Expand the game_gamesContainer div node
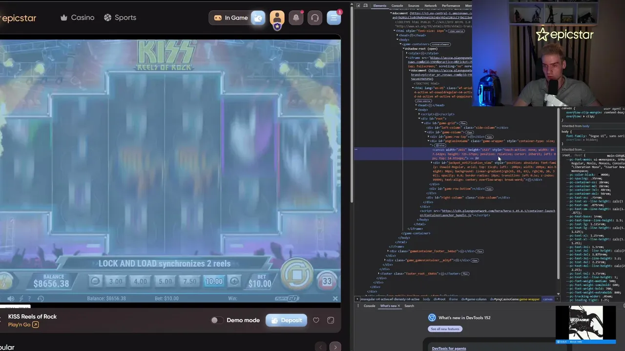The height and width of the screenshot is (351, 625). tap(384, 260)
